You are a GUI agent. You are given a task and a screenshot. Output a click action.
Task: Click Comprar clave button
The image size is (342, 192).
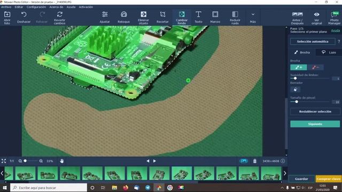[x=328, y=179]
